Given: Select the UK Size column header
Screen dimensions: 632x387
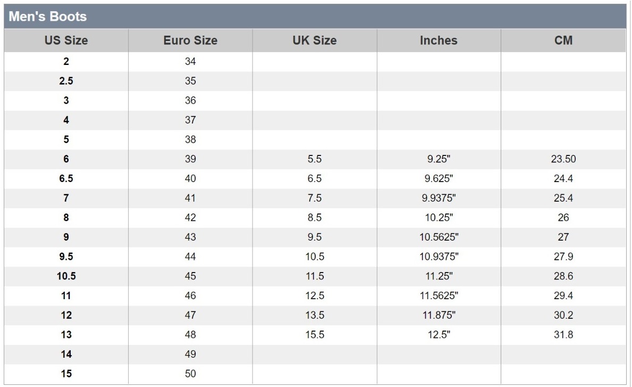Looking at the screenshot, I should (315, 40).
